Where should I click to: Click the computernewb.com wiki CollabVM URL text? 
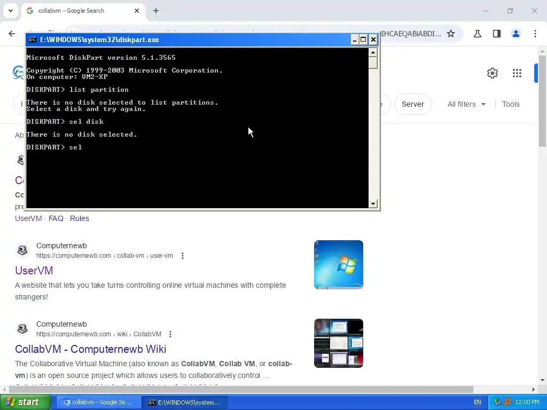click(99, 334)
